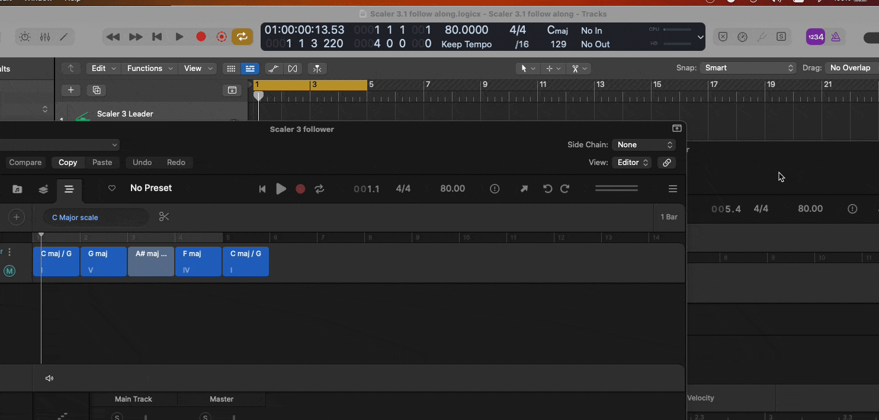Click the yellow cycle range in ruler
879x420 pixels.
click(x=310, y=85)
